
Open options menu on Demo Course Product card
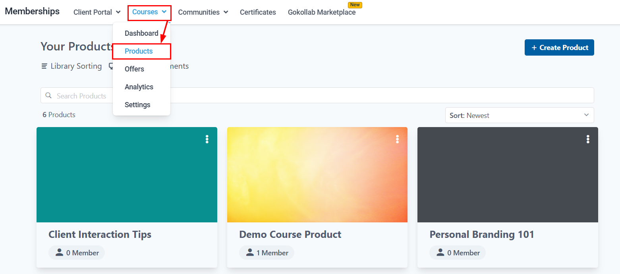click(397, 139)
